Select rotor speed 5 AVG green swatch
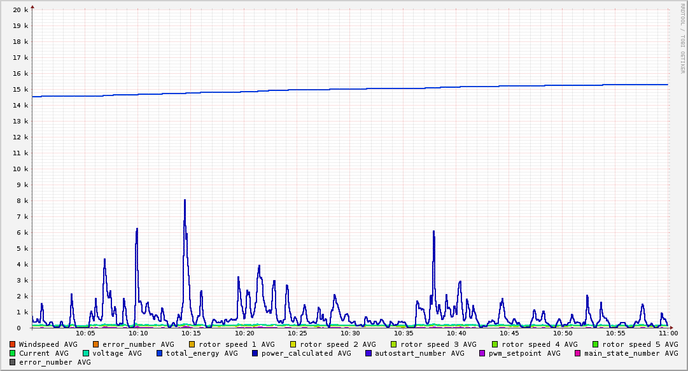 click(x=596, y=345)
